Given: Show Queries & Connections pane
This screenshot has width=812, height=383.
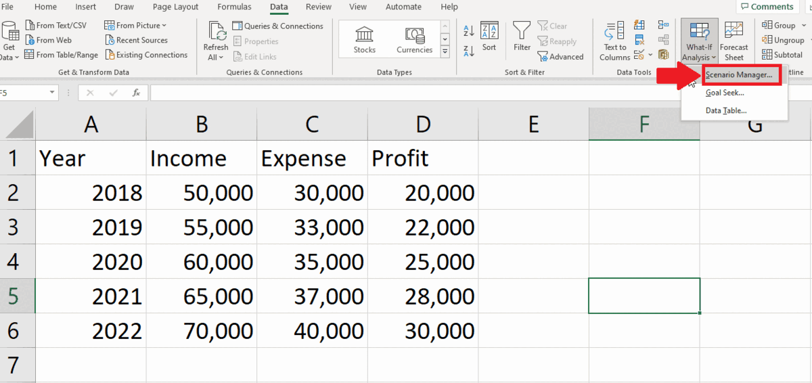Looking at the screenshot, I should [278, 26].
